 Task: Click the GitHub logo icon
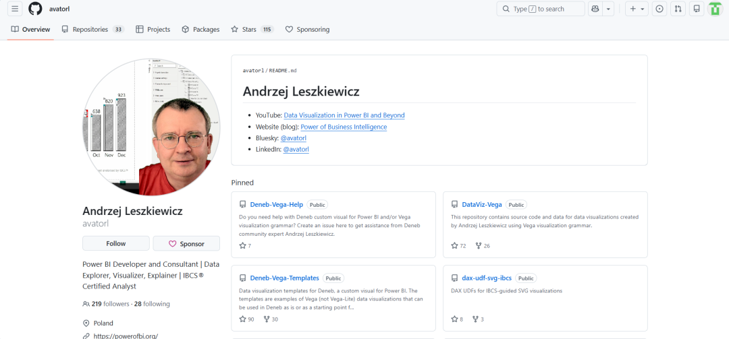point(35,9)
